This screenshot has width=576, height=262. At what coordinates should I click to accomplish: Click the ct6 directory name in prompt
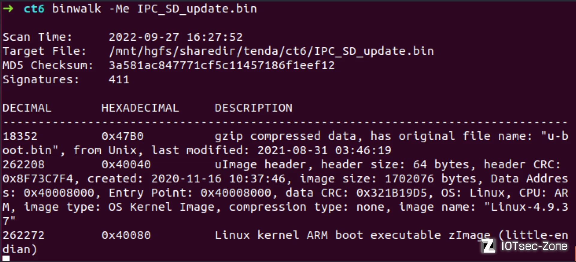tap(34, 9)
